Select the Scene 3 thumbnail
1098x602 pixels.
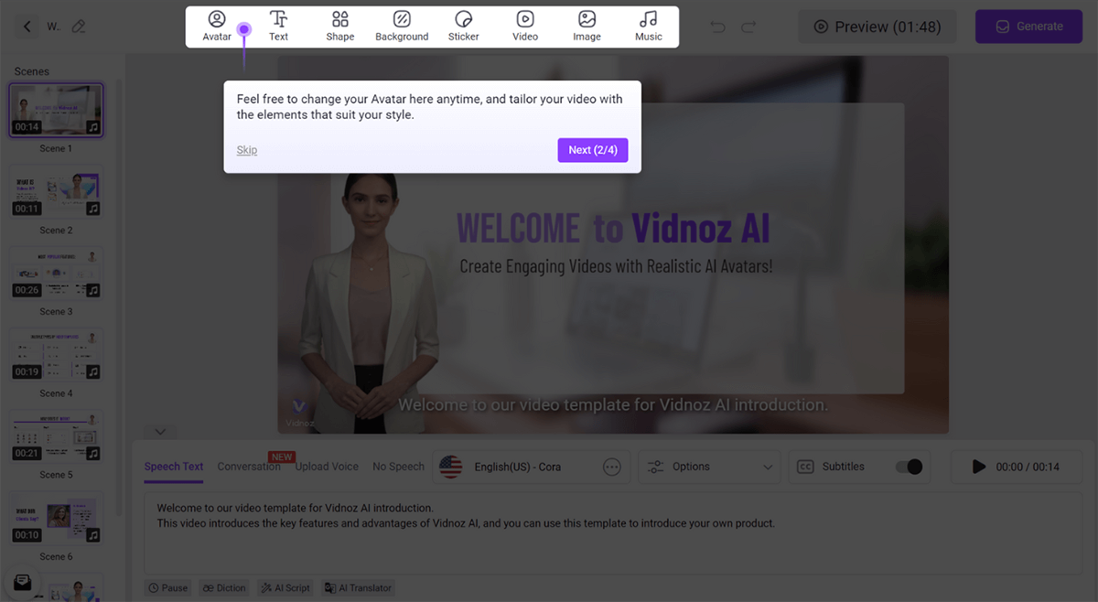click(56, 274)
